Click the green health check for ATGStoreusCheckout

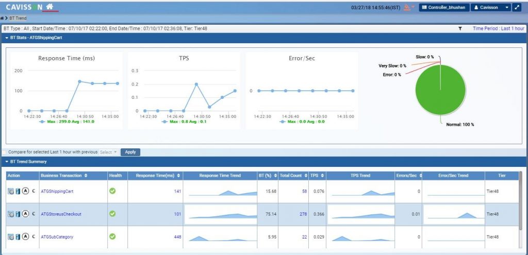click(112, 214)
